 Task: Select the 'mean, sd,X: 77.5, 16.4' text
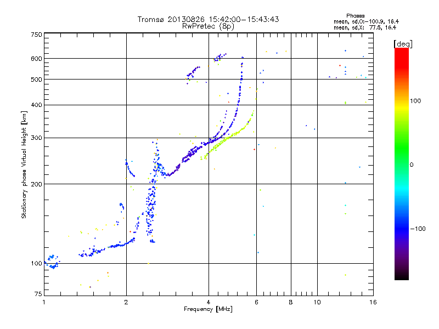[365, 27]
